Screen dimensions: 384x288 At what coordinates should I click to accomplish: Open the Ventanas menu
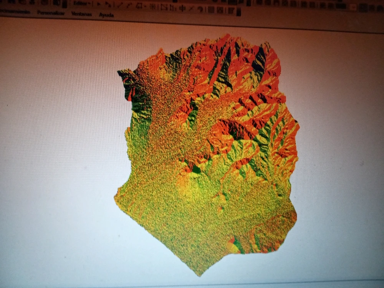click(x=81, y=14)
